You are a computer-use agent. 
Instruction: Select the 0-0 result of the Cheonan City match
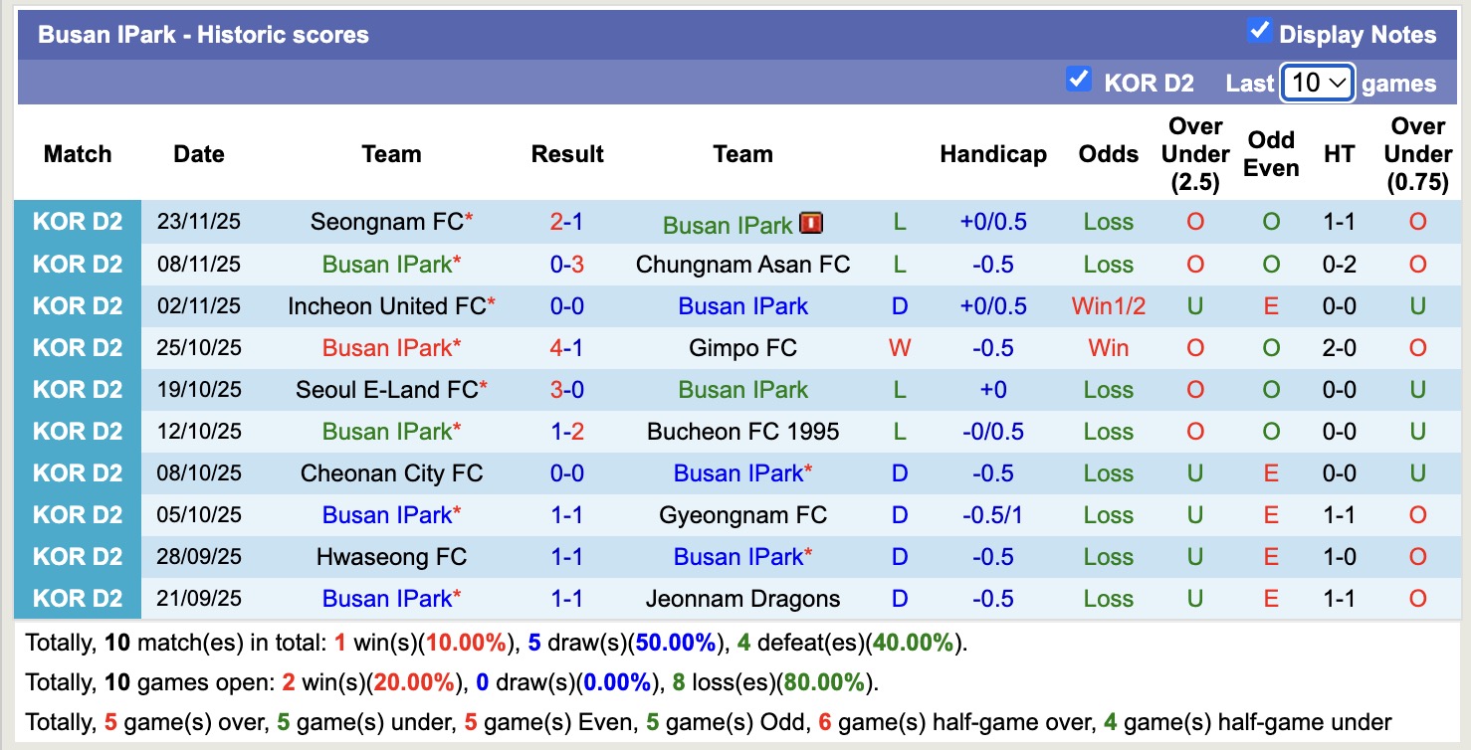tap(566, 472)
